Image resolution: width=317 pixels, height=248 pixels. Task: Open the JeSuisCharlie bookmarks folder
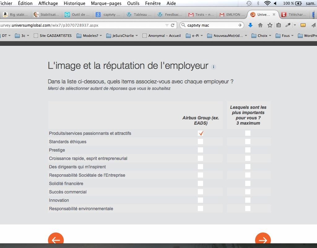tap(122, 36)
